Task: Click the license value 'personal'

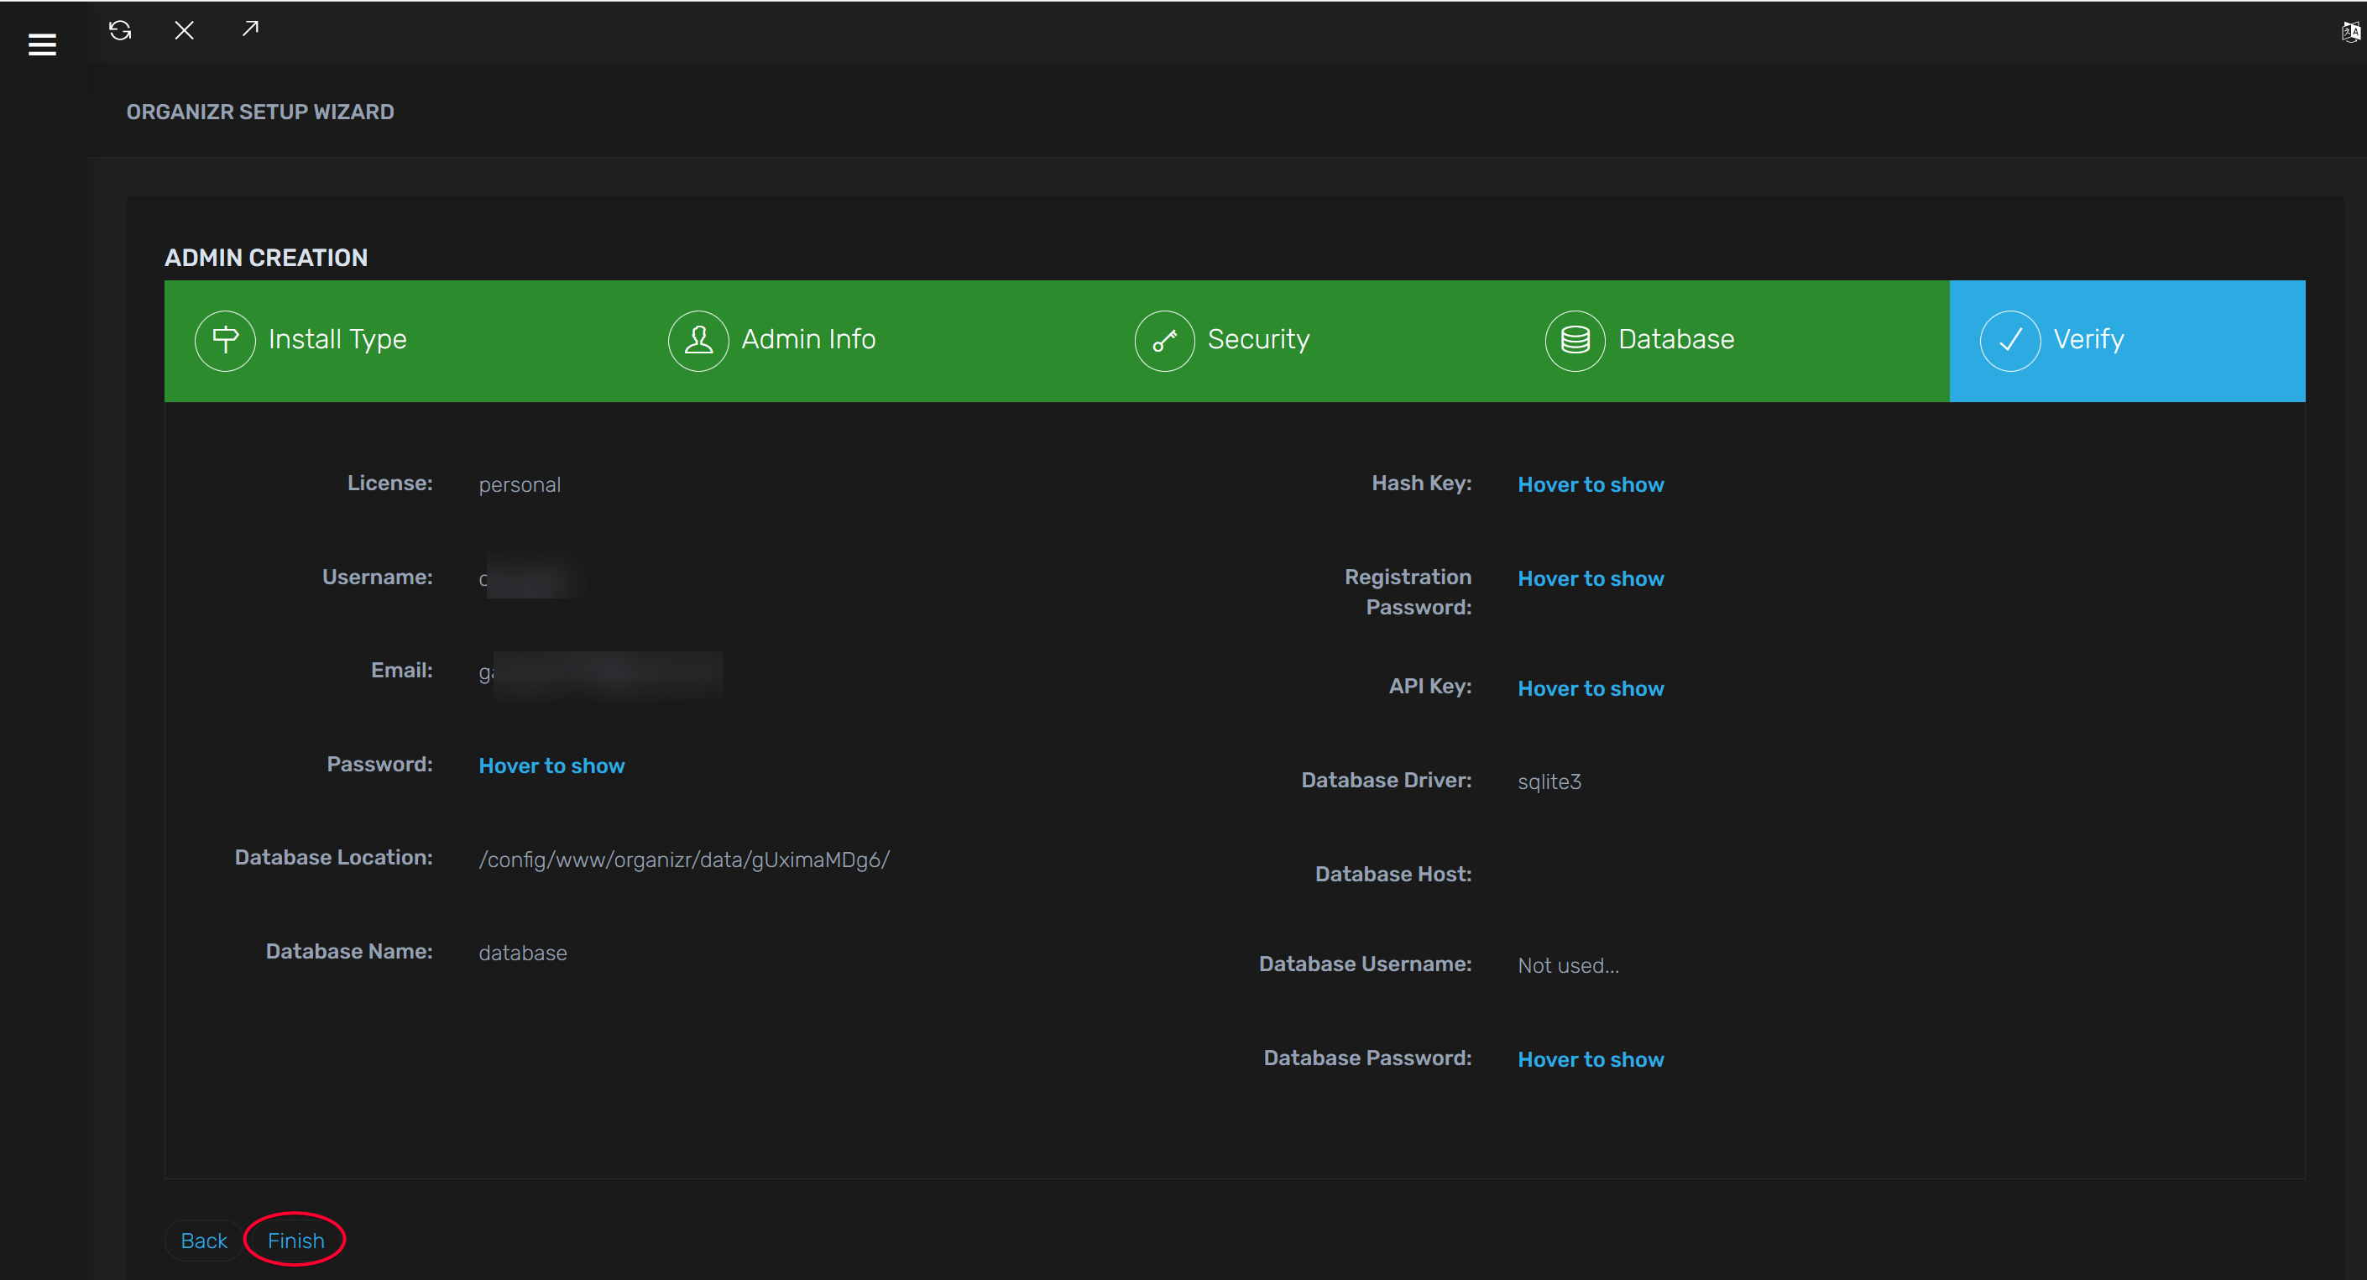Action: 520,485
